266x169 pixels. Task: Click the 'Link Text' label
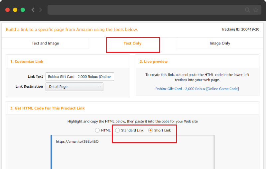(x=35, y=76)
